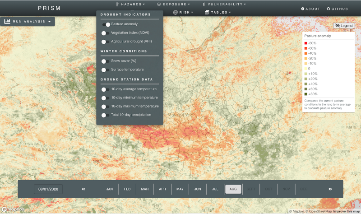Click the Mapbox logo
Image resolution: width=361 pixels, height=214 pixels.
13,209
